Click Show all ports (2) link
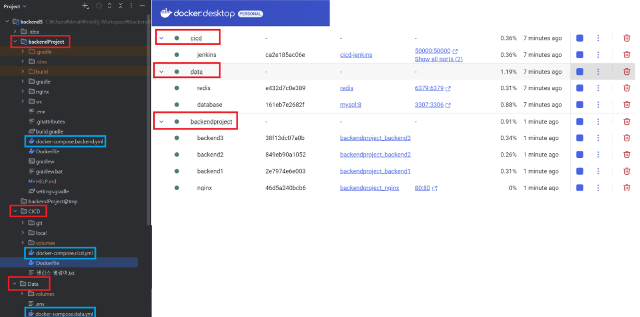This screenshot has height=317, width=640. 438,59
